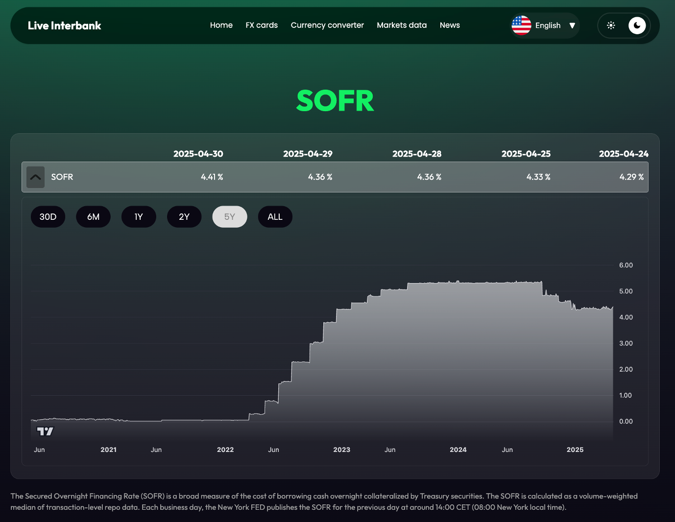Click the Live Interbank logo
This screenshot has width=675, height=522.
pyautogui.click(x=64, y=25)
